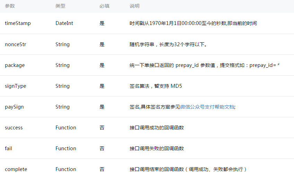Click the 必填 column header
294x179 pixels.
(x=104, y=6)
